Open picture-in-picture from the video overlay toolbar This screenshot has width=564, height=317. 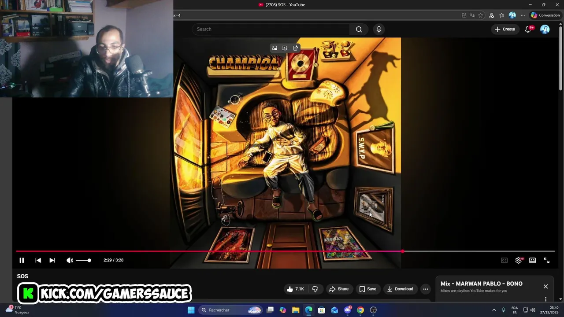(x=275, y=48)
